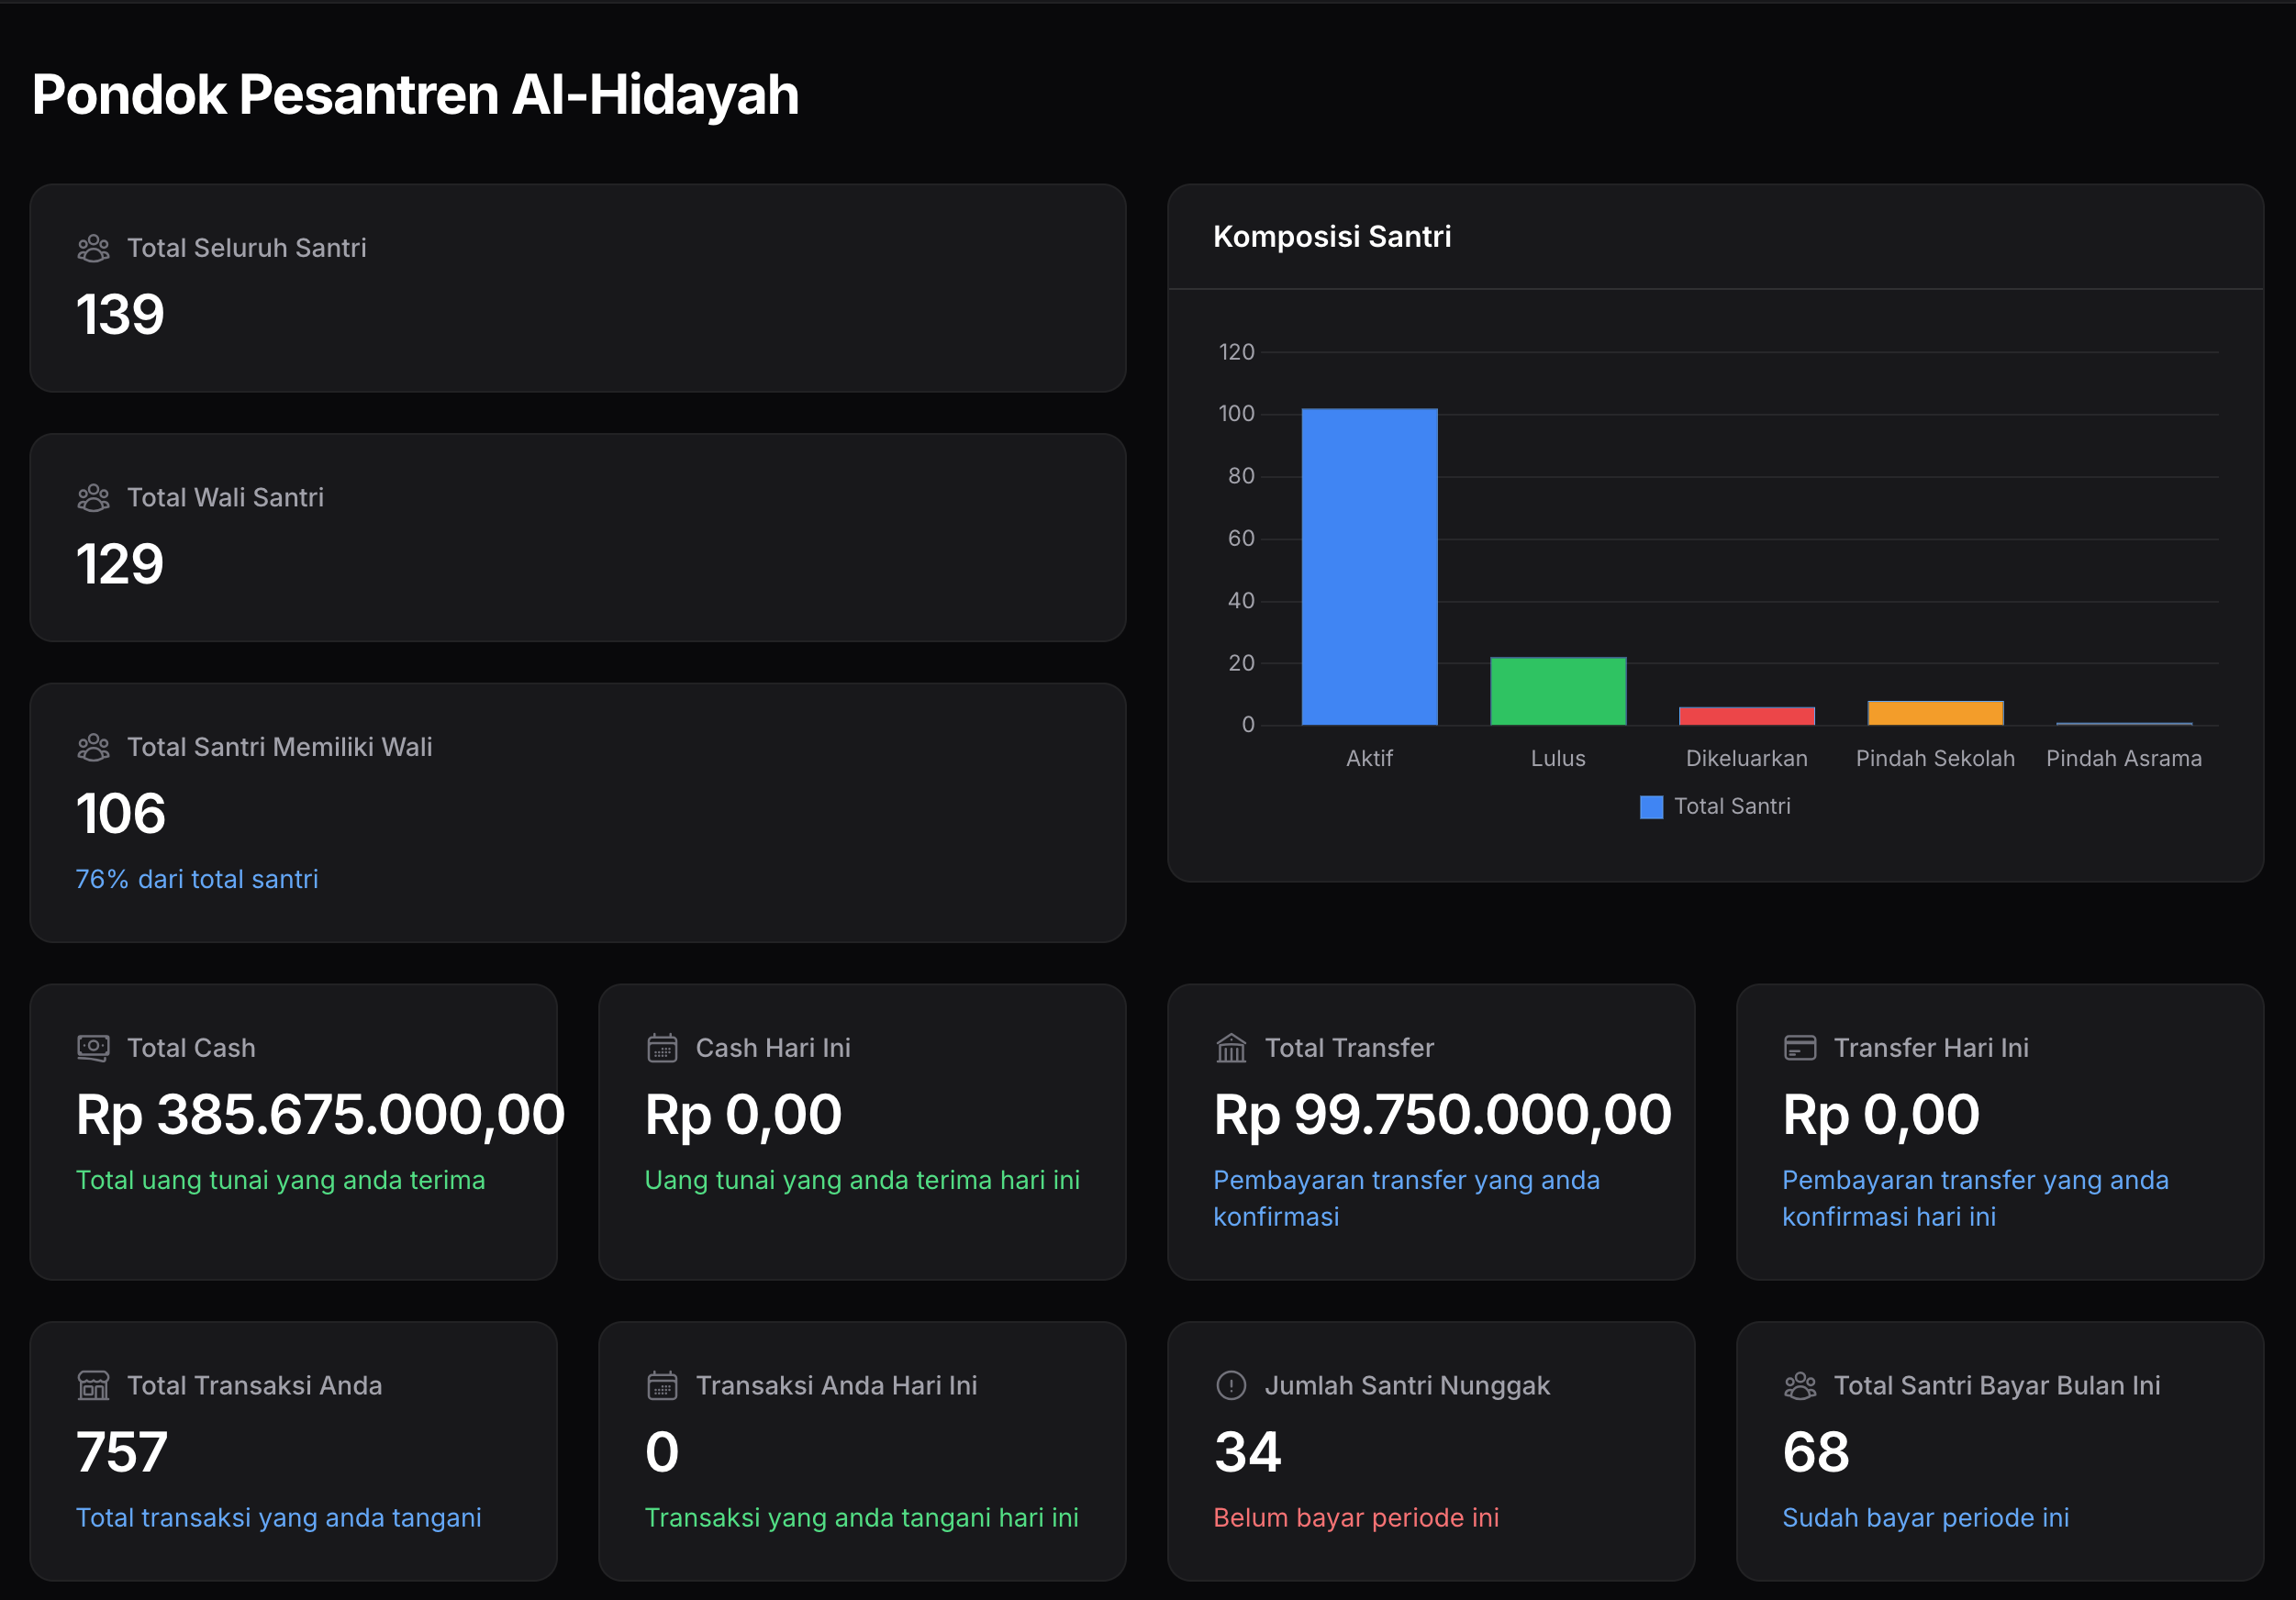Click the Total Transaksi Anda storefront icon
Viewport: 2296px width, 1600px height.
pyautogui.click(x=93, y=1385)
